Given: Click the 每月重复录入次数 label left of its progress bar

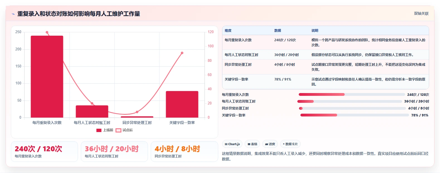Looking at the screenshot, I should coord(235,95).
